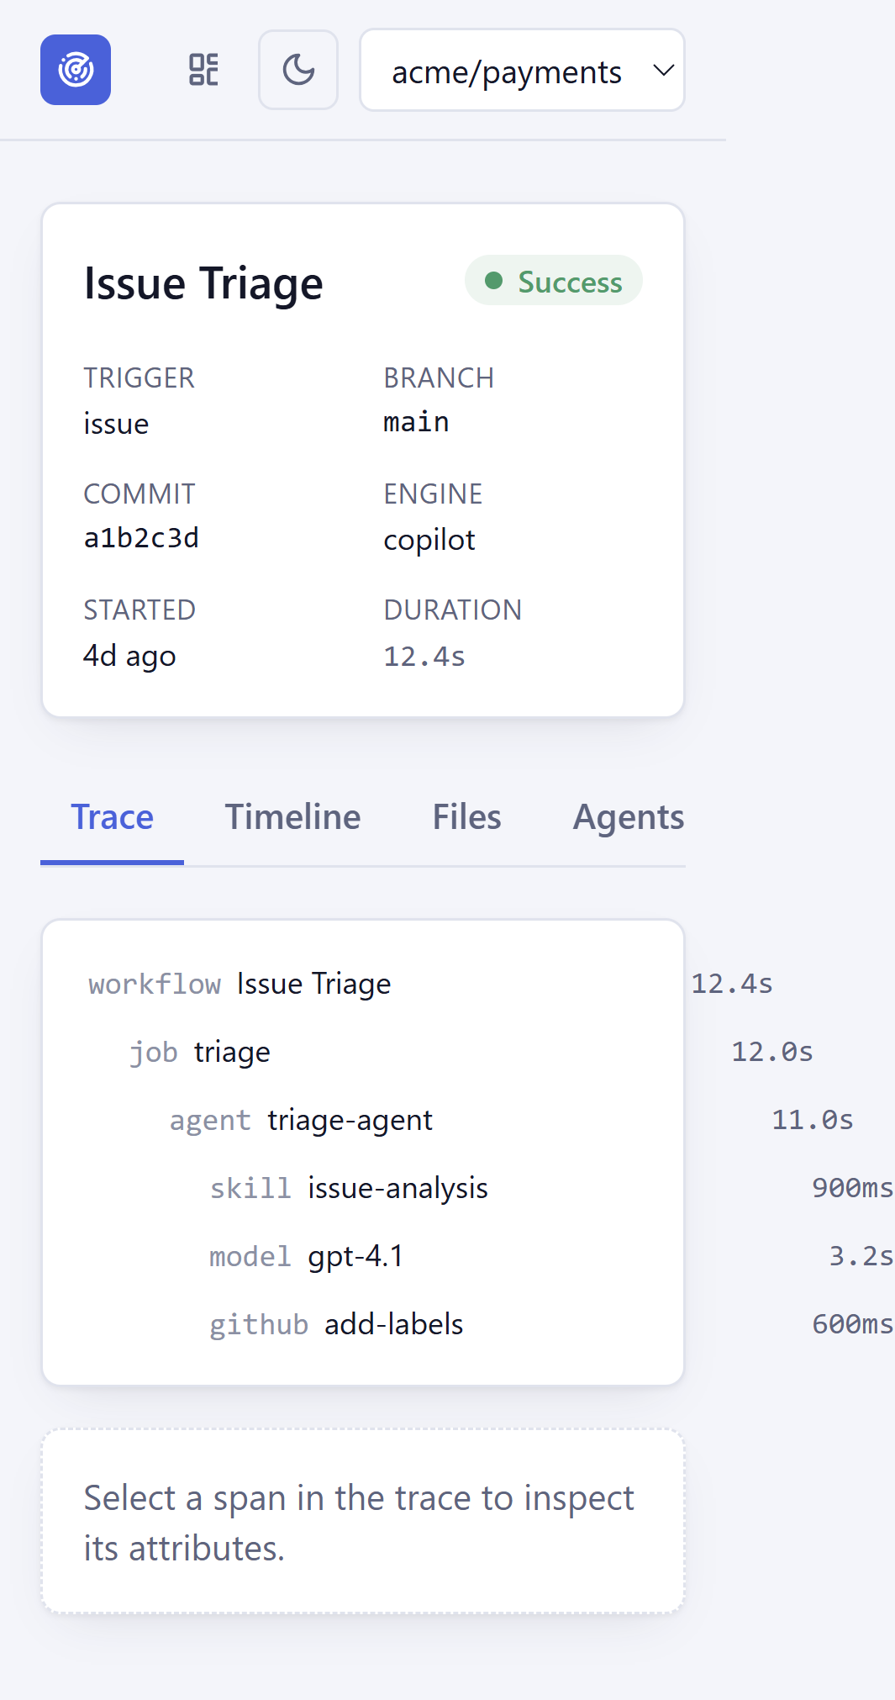Click the Success status badge
This screenshot has height=1700, width=895.
point(553,281)
